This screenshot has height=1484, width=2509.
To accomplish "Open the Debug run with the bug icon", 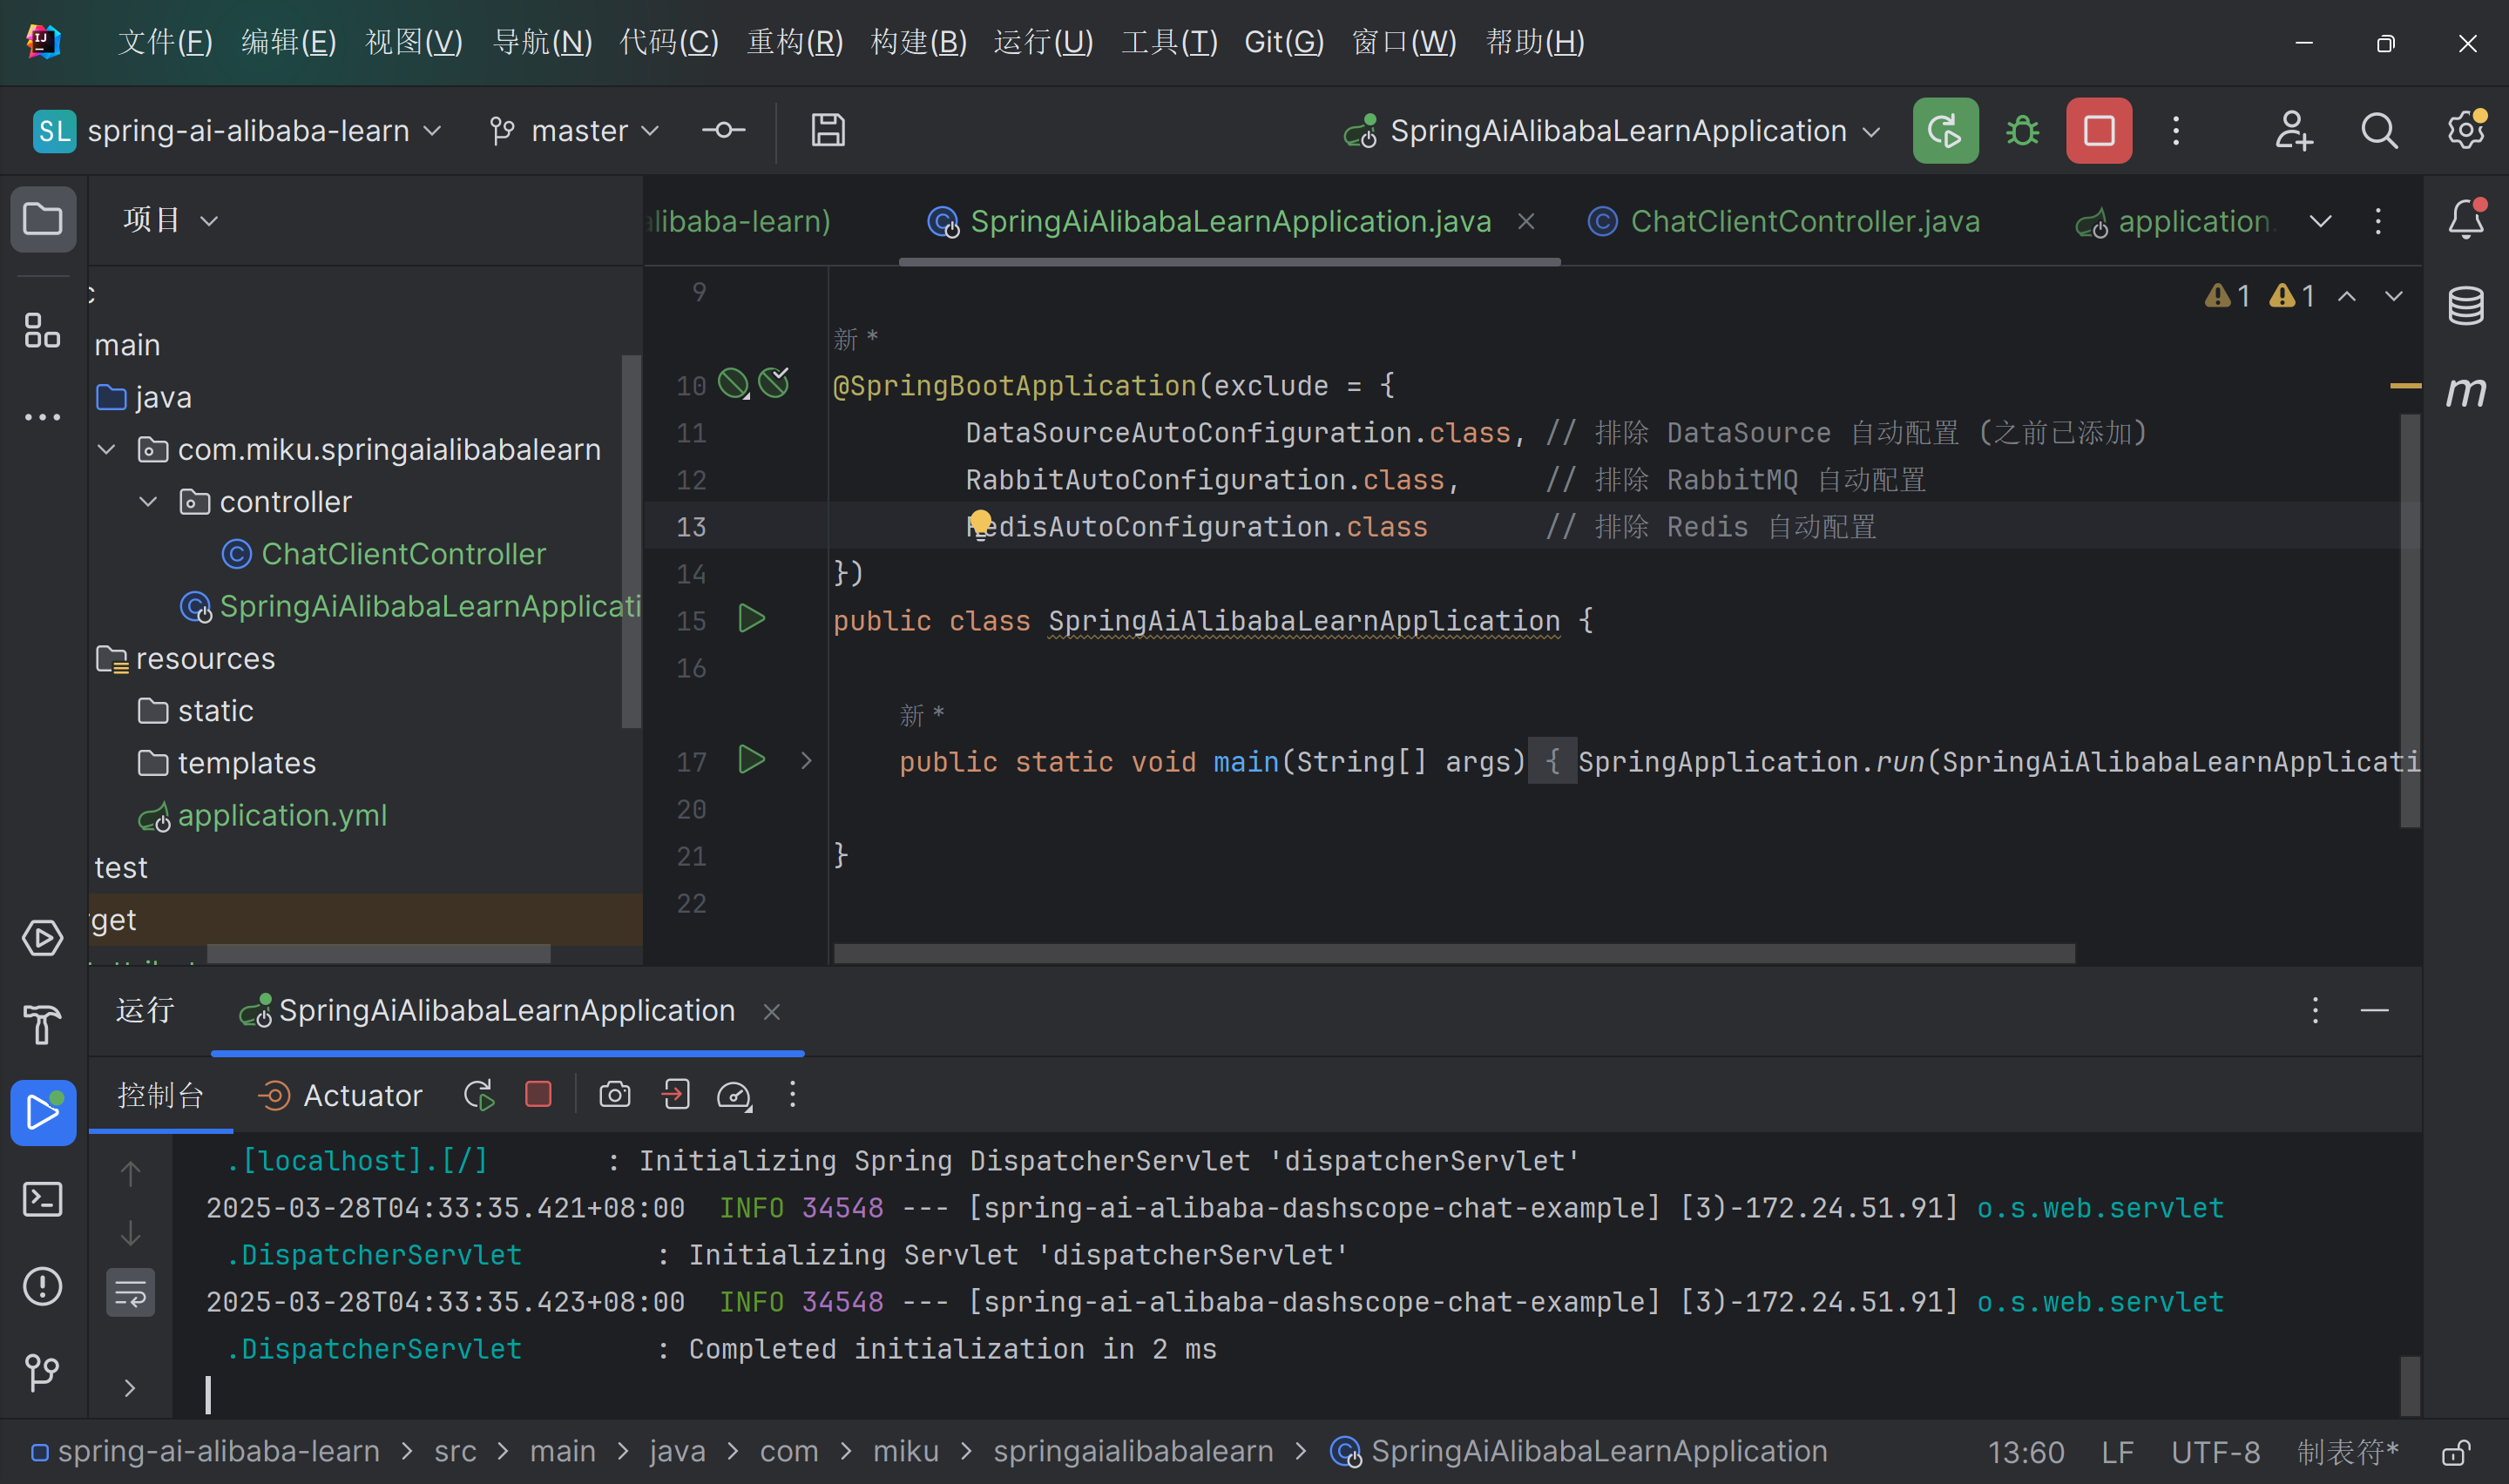I will pos(2021,130).
